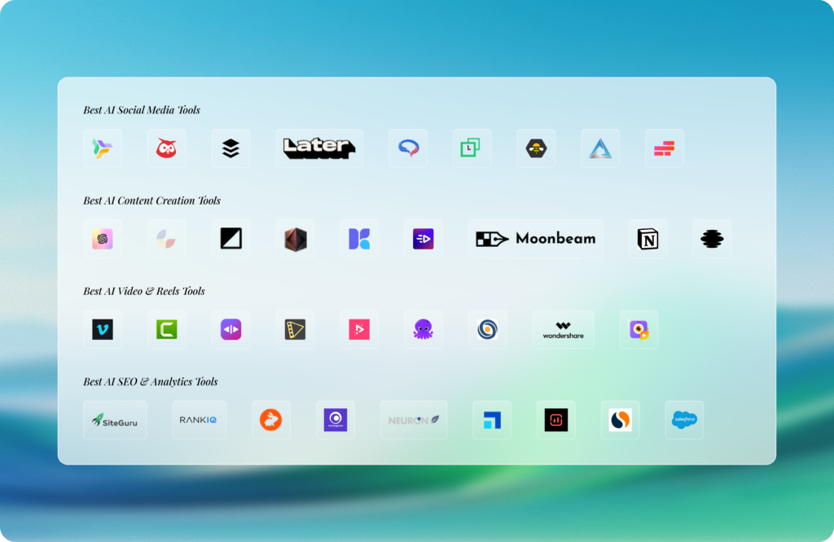Click the blue triangle logo icon

coord(600,148)
